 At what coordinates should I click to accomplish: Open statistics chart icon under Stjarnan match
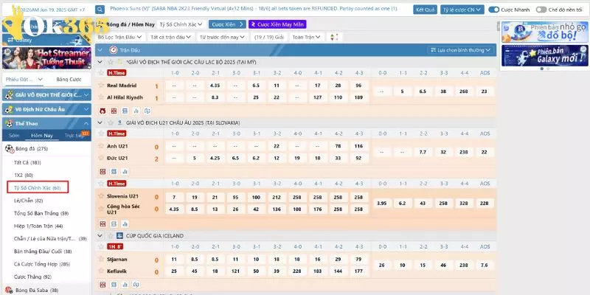point(125,285)
